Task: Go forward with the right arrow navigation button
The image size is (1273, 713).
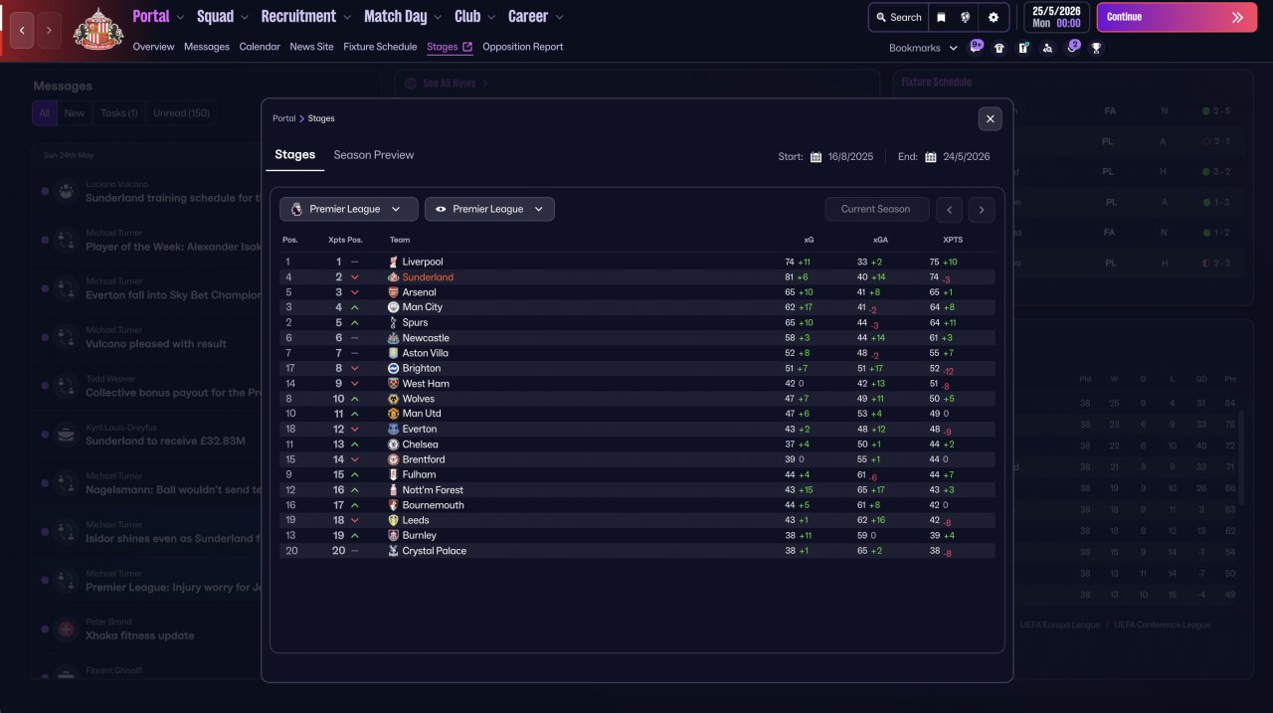Action: click(49, 30)
